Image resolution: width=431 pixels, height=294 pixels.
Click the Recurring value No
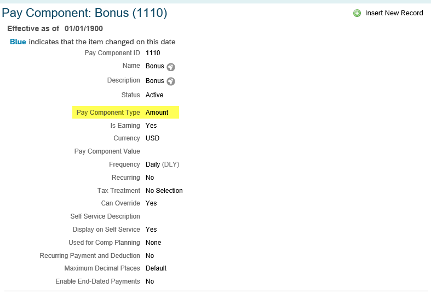150,178
